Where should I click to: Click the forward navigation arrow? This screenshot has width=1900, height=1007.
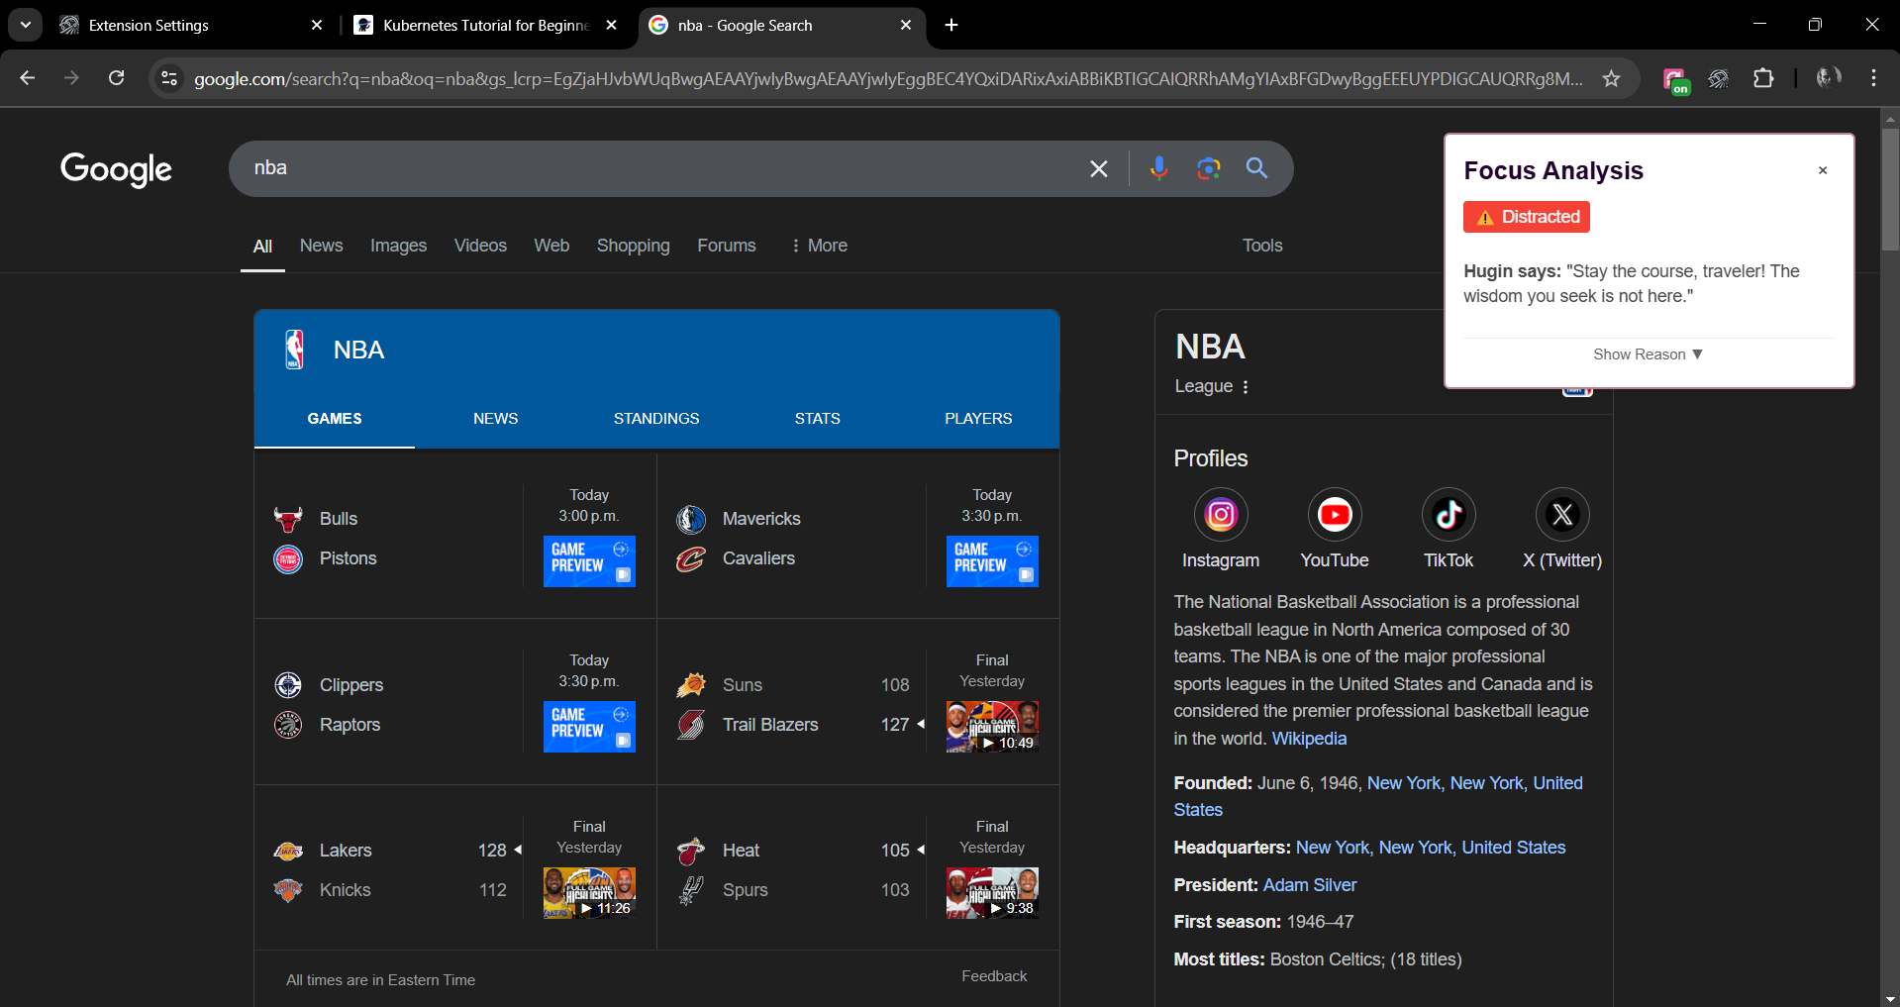click(x=71, y=78)
